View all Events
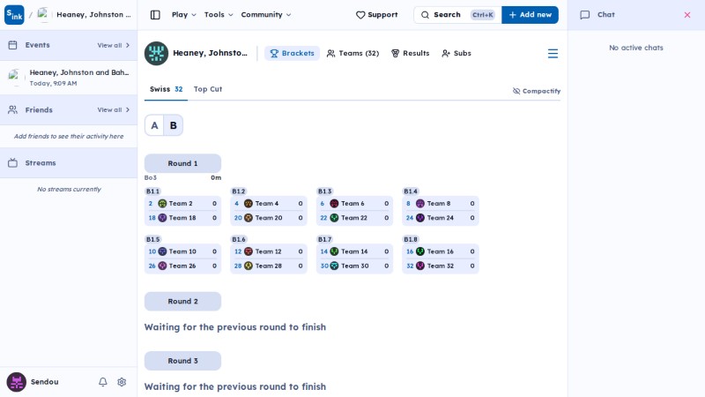Viewport: 705px width, 397px height. pyautogui.click(x=114, y=46)
